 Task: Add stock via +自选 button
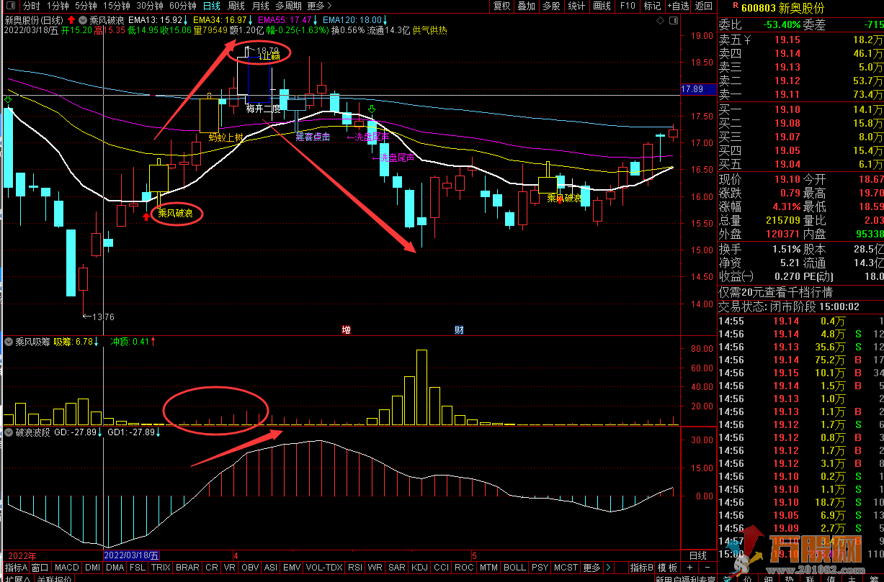pyautogui.click(x=677, y=6)
